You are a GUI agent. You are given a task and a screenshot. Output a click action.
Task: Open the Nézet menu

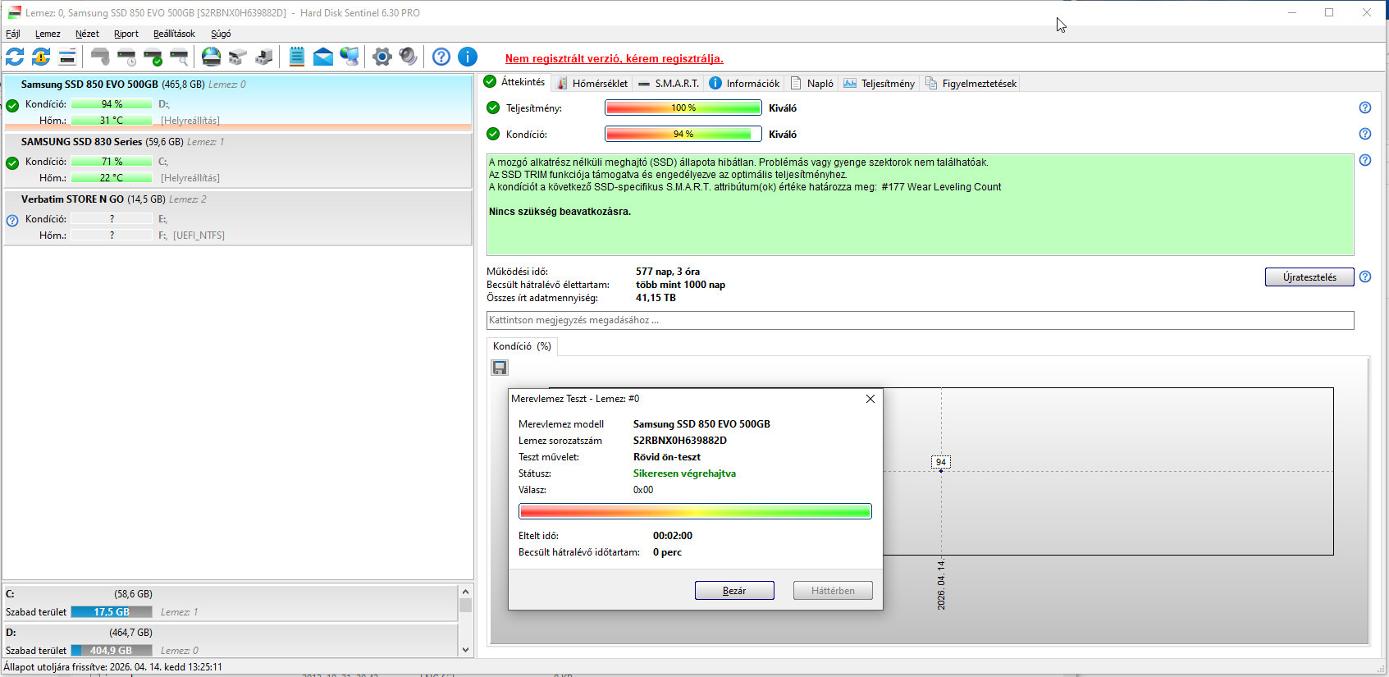(87, 34)
